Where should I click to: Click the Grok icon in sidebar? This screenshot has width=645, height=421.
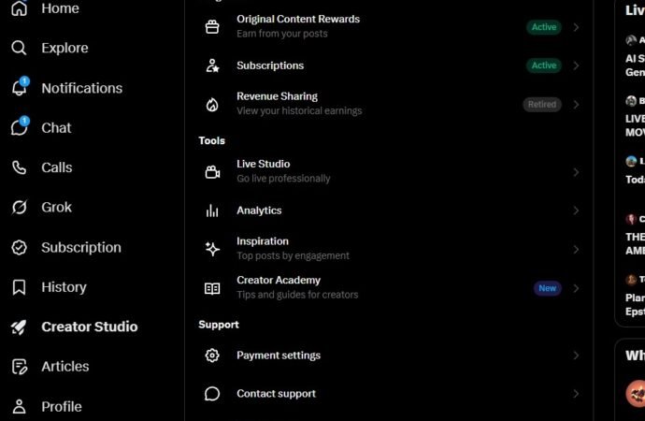19,207
